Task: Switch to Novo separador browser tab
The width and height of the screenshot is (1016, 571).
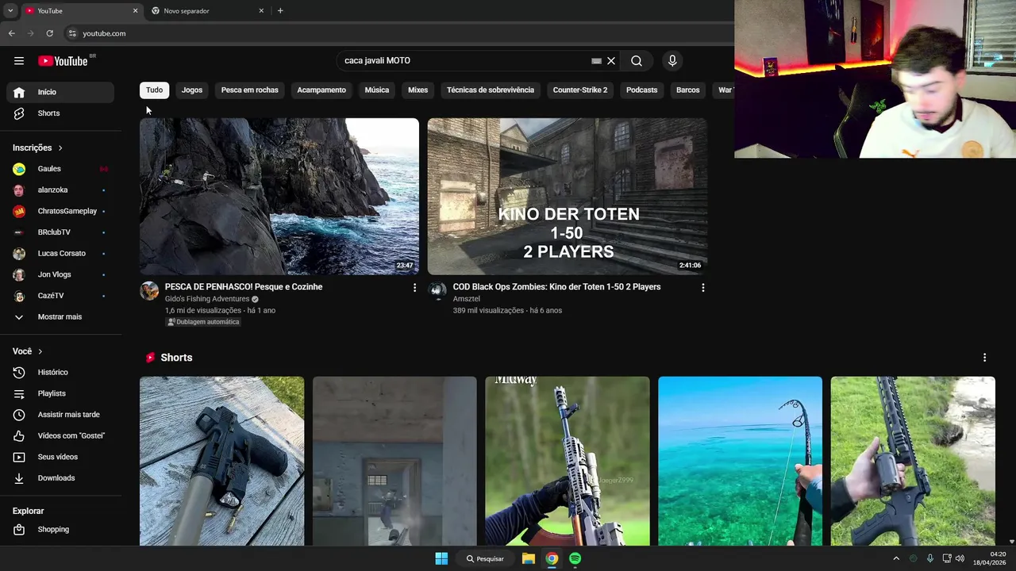Action: [x=208, y=11]
